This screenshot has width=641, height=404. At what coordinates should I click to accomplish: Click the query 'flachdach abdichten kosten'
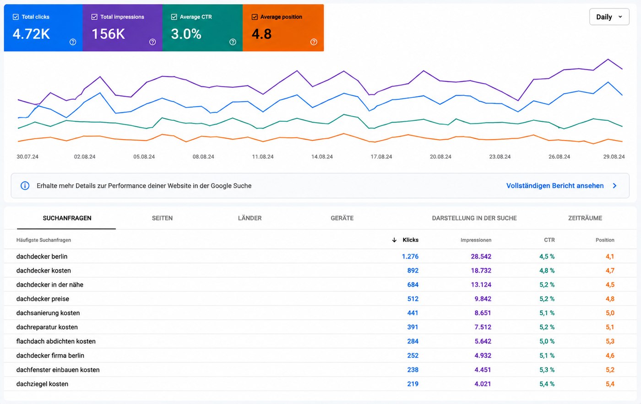56,342
